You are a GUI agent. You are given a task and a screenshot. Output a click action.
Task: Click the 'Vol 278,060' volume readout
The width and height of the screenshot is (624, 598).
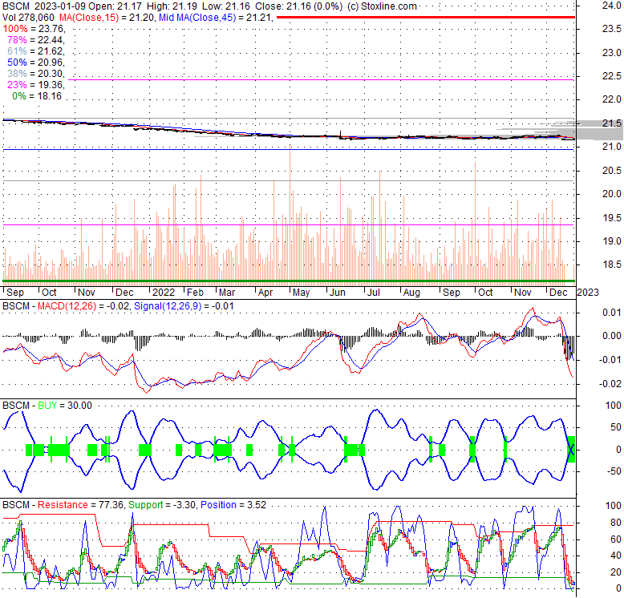[x=28, y=18]
